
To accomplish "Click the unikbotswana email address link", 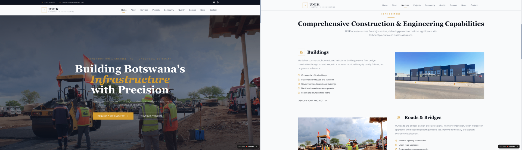I will 73,2.
